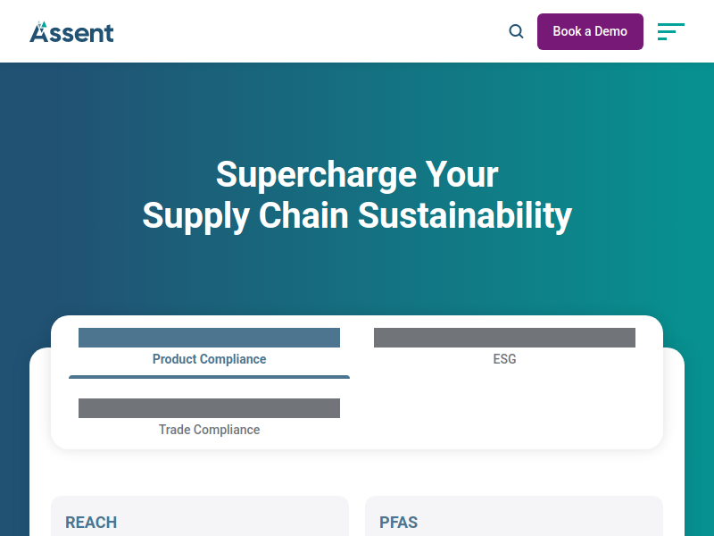Click gray image placeholder above Trade Compliance
The height and width of the screenshot is (536, 714).
click(209, 408)
